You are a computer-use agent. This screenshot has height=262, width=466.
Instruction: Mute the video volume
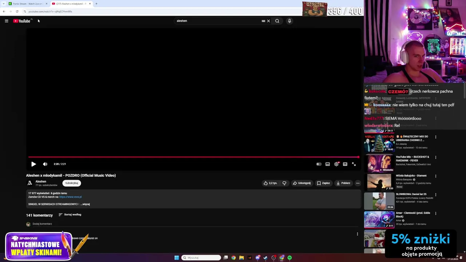[45, 164]
